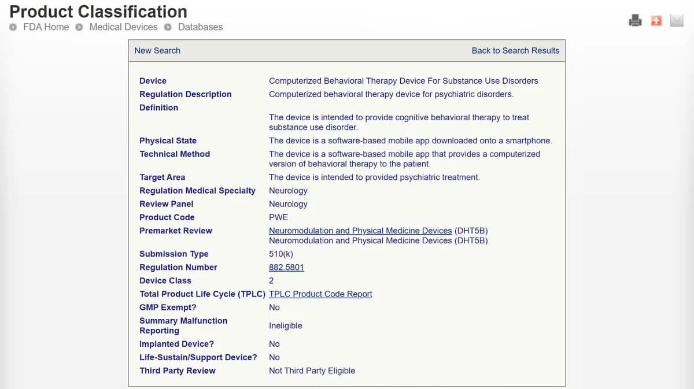Select the Device field label
This screenshot has width=694, height=389.
coord(153,81)
